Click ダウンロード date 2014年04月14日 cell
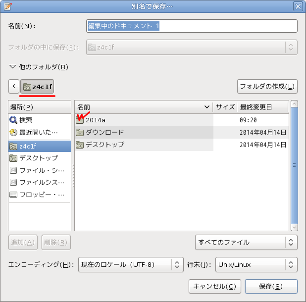306x302 pixels. (263, 133)
